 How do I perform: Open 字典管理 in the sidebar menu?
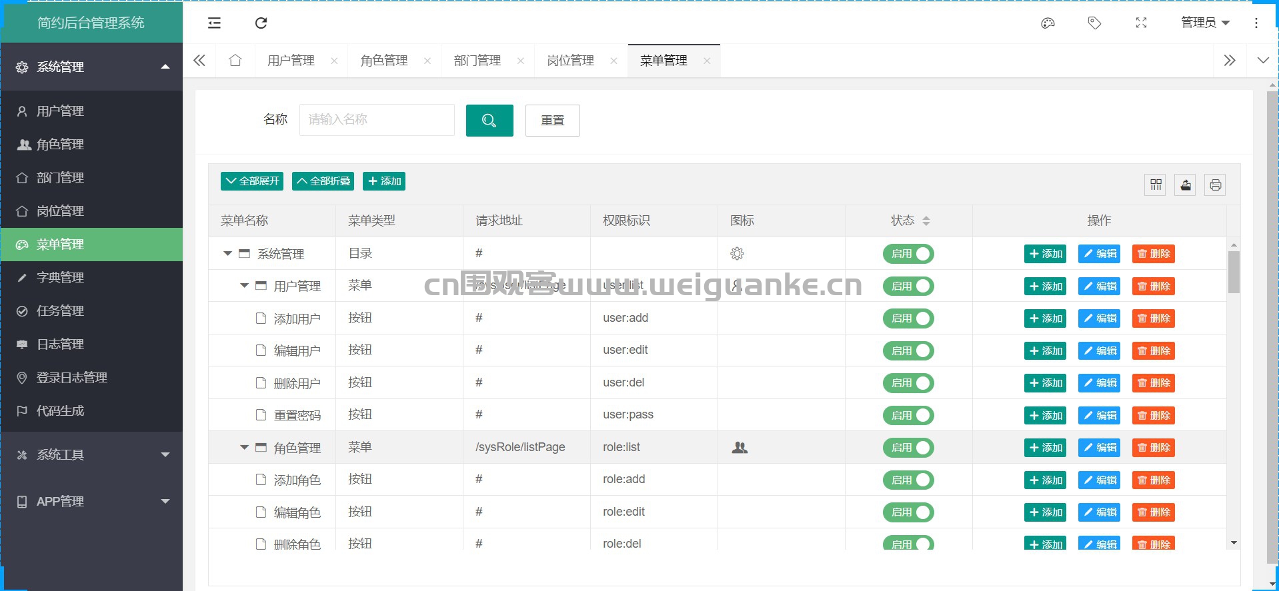(x=91, y=278)
